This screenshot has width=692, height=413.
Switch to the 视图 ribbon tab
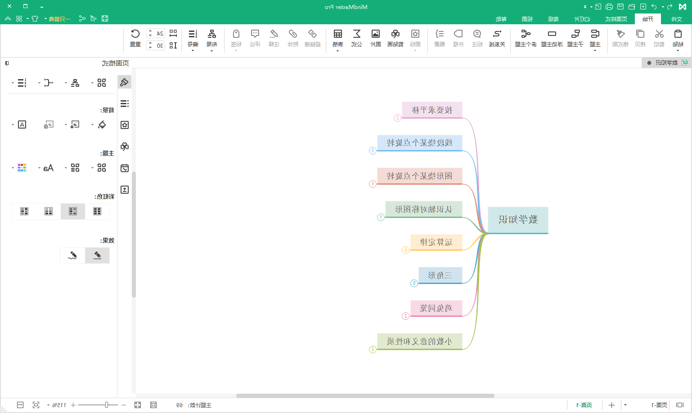tap(527, 19)
